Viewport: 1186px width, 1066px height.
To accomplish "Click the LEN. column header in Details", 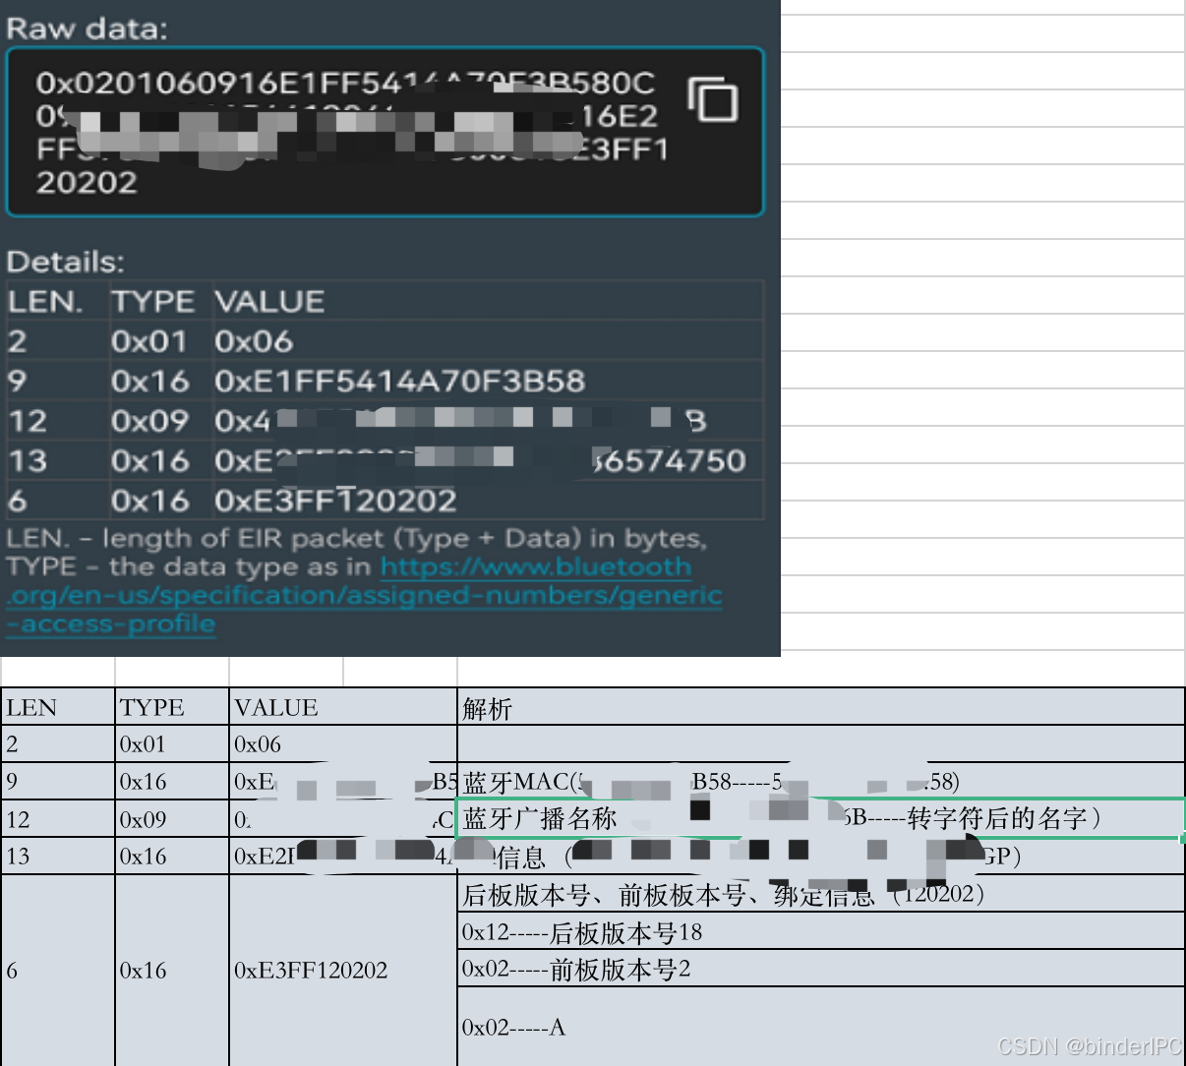I will click(41, 302).
